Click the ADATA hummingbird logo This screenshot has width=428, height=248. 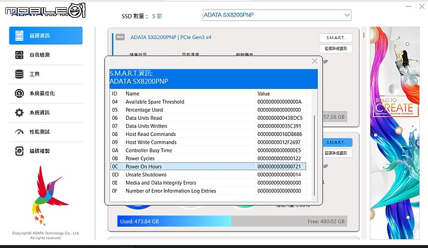[x=49, y=195]
